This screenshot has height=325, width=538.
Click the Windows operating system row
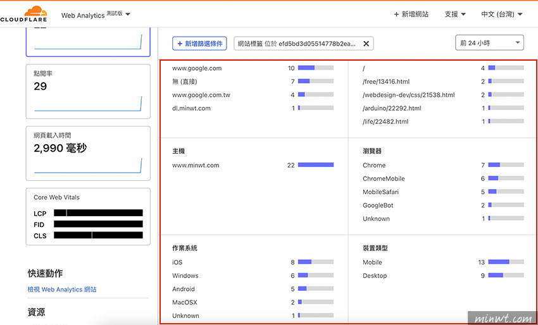pos(253,276)
